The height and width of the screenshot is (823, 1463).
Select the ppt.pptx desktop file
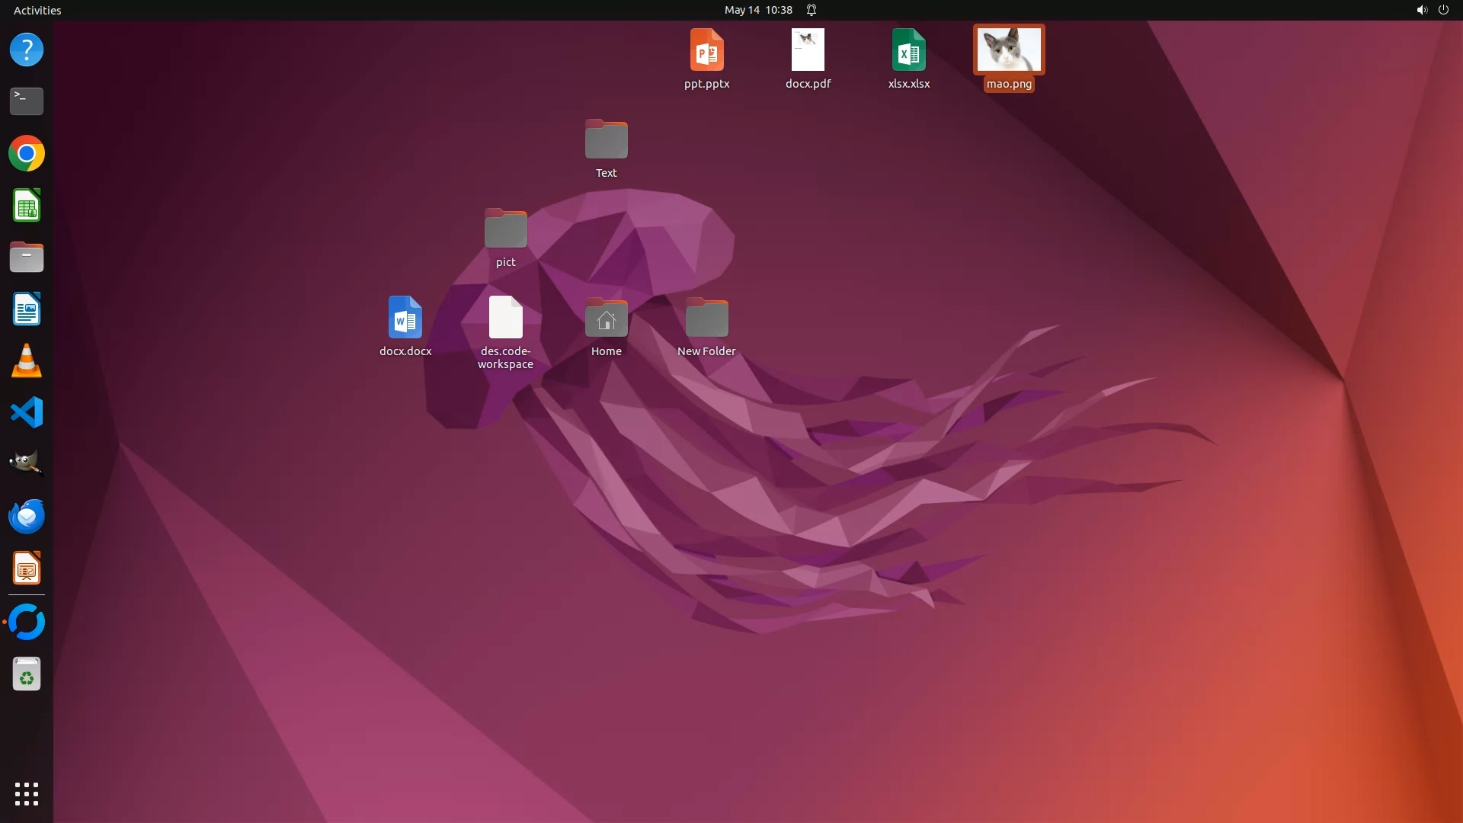click(706, 50)
